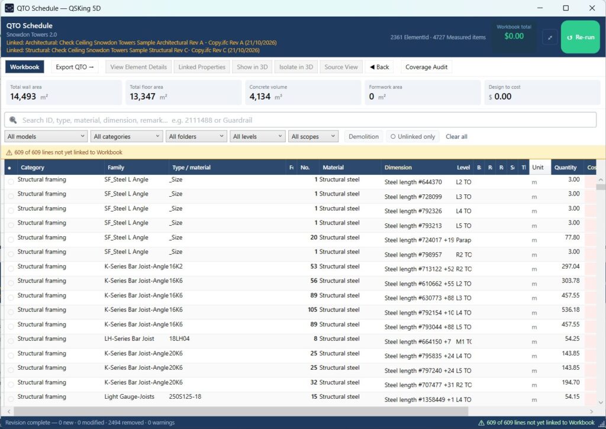The width and height of the screenshot is (606, 429).
Task: Click the Show in 3D button
Action: (252, 67)
